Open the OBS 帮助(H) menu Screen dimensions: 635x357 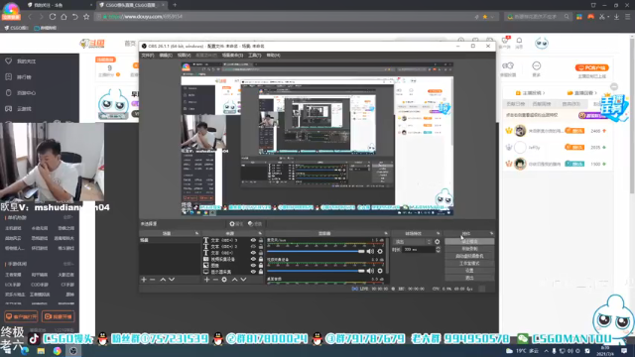tap(273, 56)
